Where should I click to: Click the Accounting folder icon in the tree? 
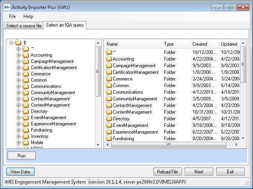[26, 55]
